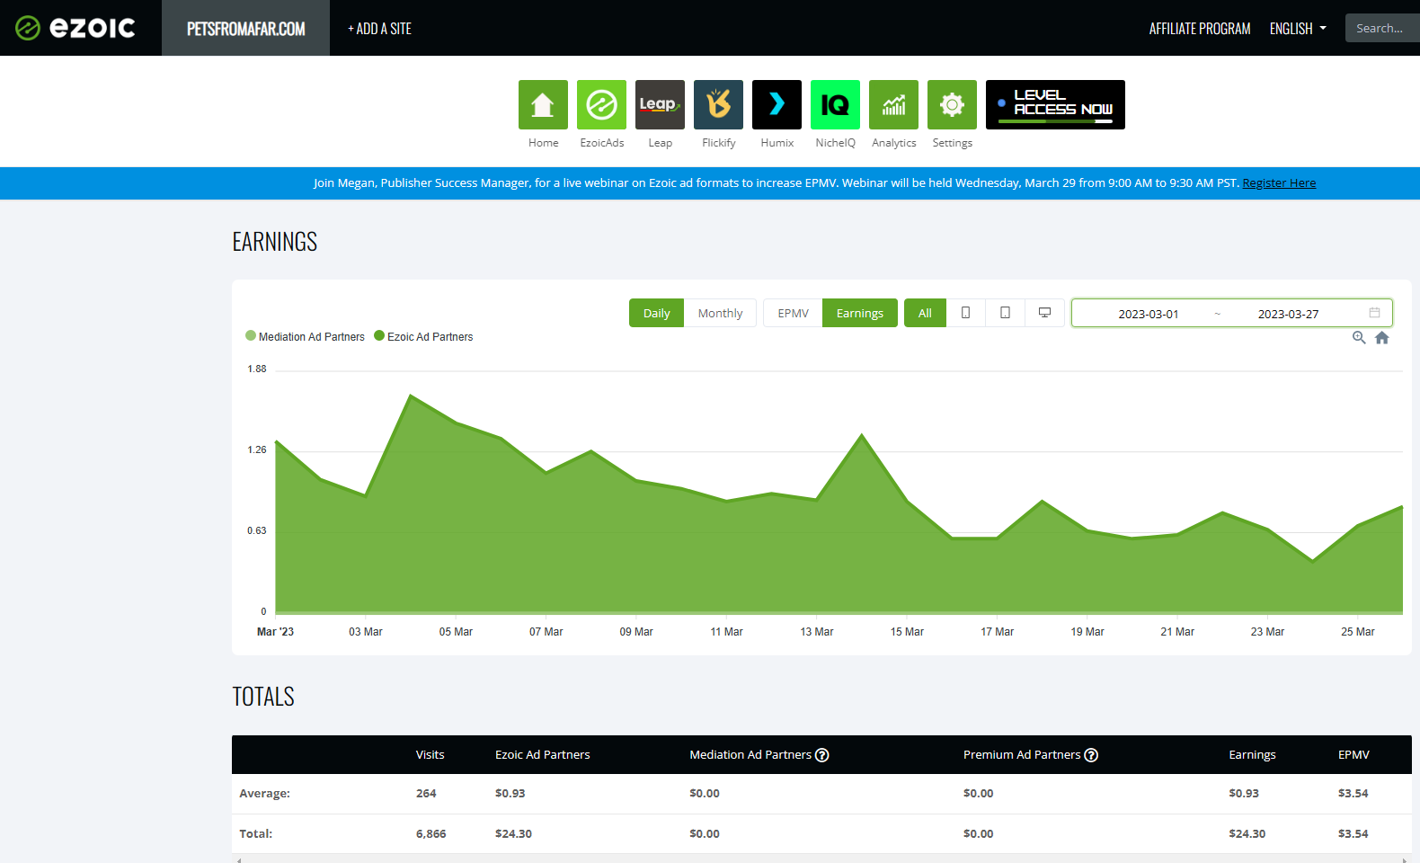Click the Average visits value 264
The width and height of the screenshot is (1420, 863).
click(426, 794)
